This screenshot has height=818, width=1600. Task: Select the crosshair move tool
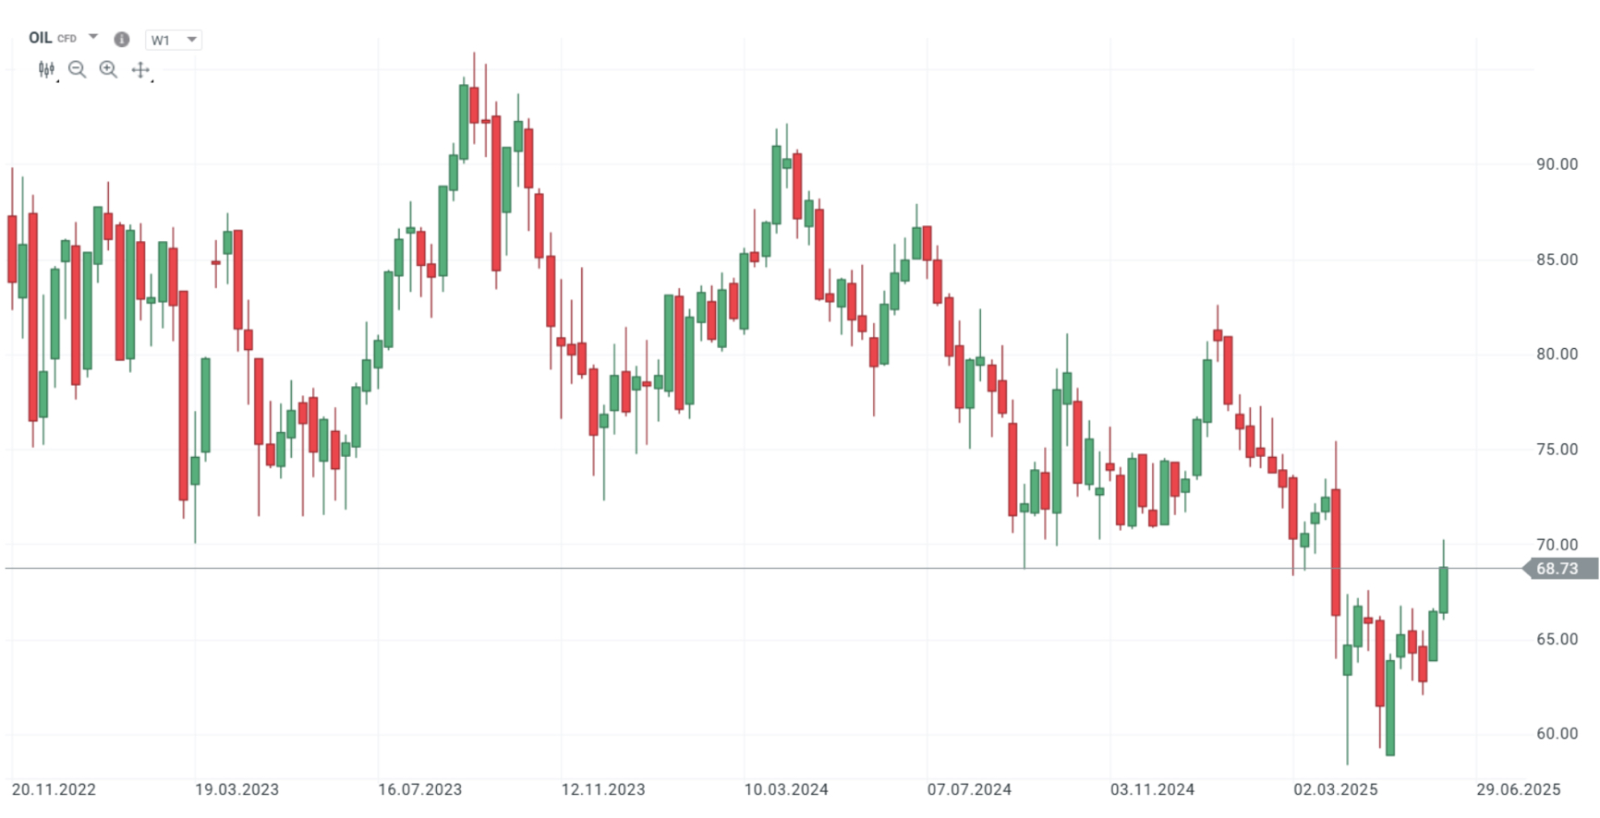140,70
